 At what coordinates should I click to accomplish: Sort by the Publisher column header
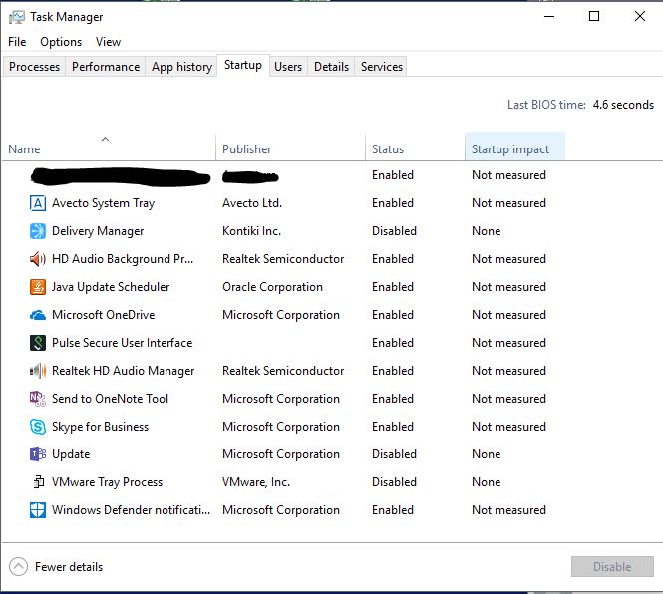[x=290, y=147]
